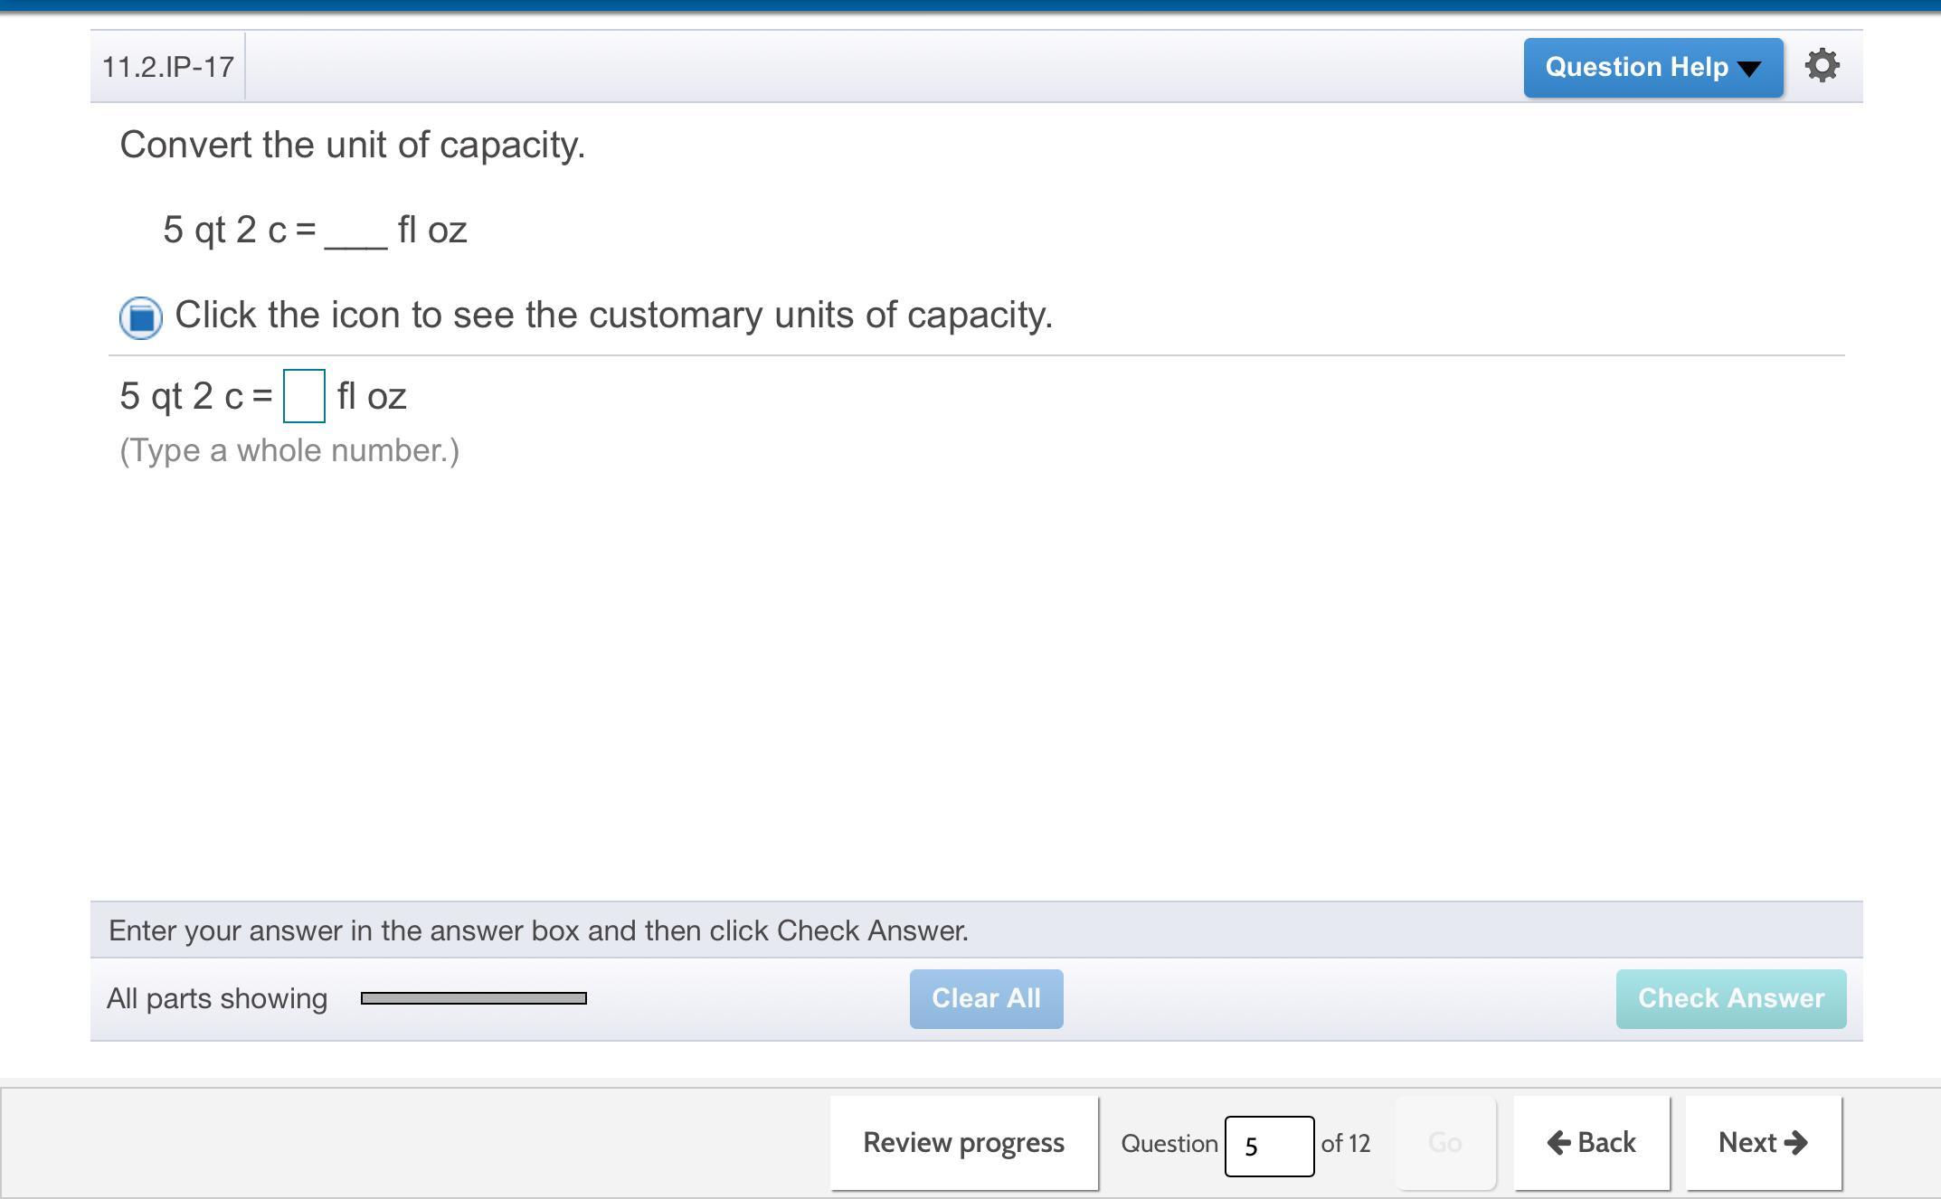The image size is (1941, 1199).
Task: Click the 'Enter your answer' instruction bar
Action: point(538,930)
